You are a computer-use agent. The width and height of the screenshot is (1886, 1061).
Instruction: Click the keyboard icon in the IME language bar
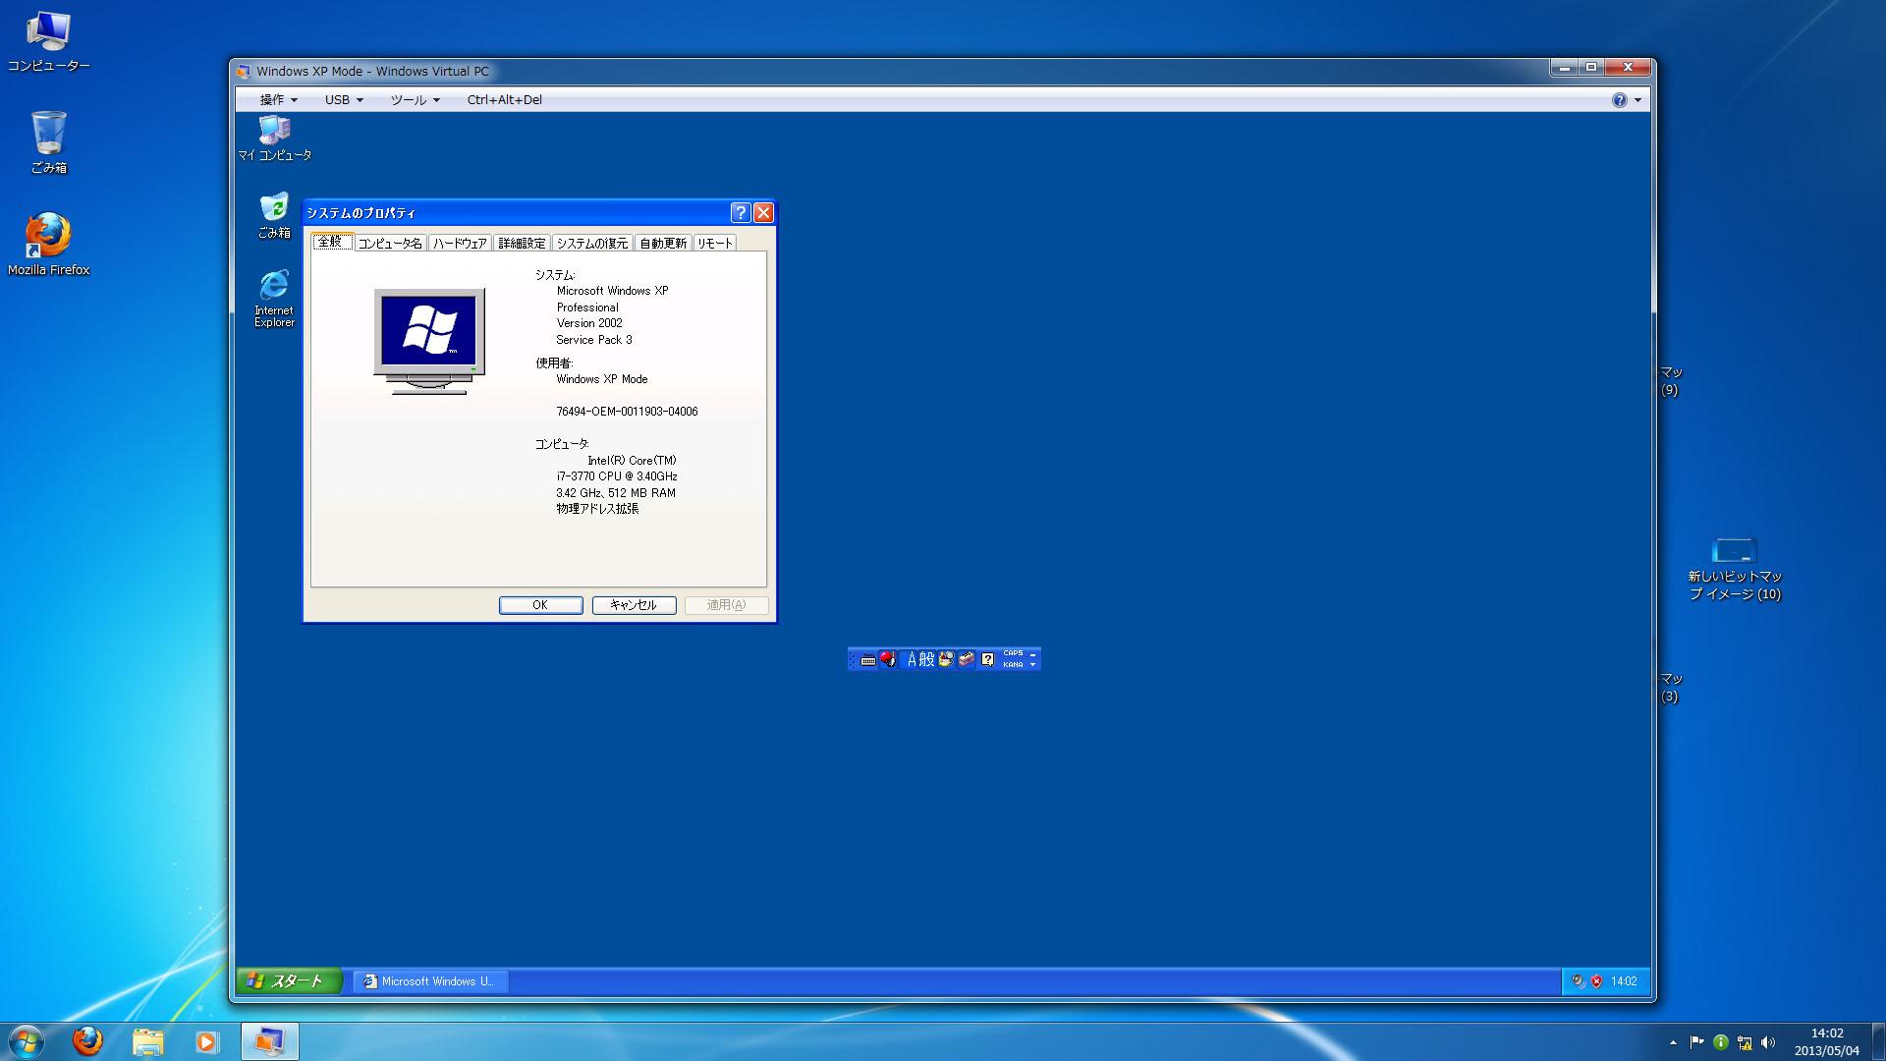[868, 660]
